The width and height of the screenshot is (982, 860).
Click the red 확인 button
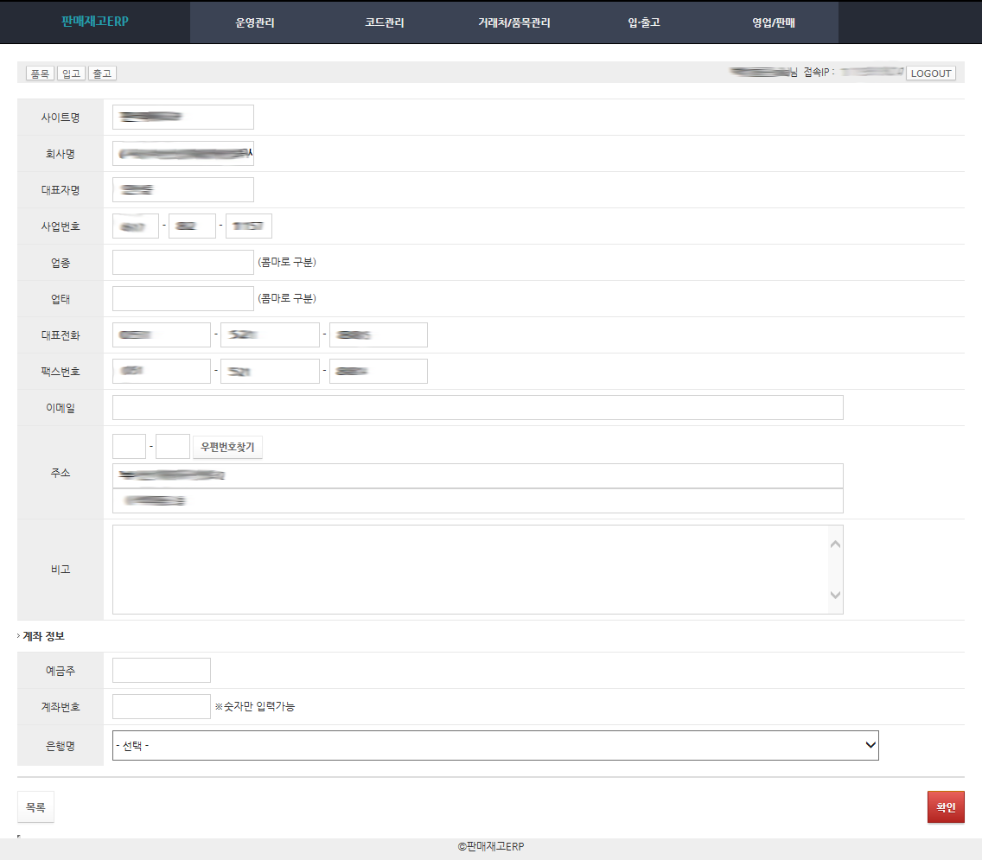(x=946, y=807)
